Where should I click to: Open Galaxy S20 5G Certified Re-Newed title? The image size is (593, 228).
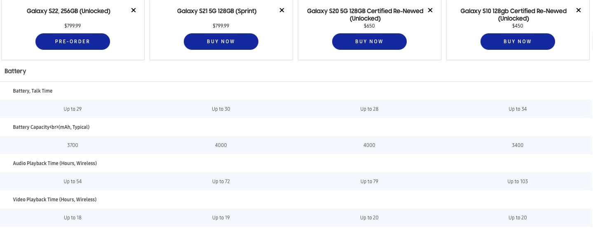pos(365,15)
